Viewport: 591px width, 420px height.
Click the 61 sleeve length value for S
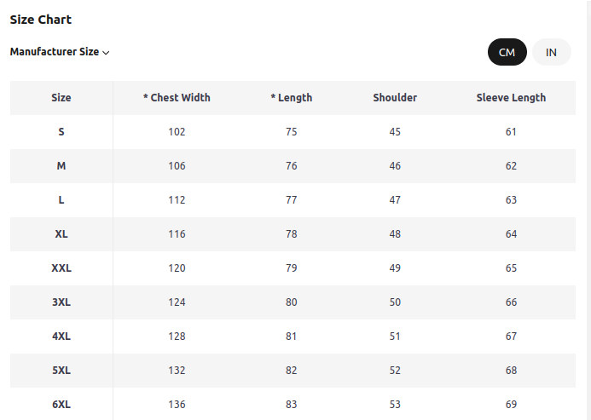click(511, 132)
